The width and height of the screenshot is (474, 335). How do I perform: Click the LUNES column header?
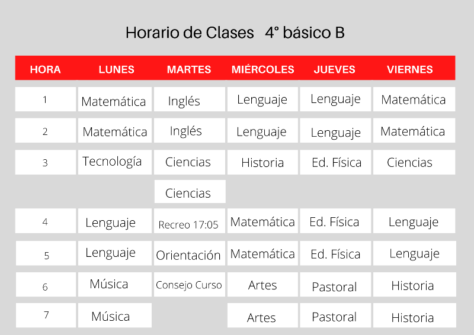pyautogui.click(x=116, y=69)
